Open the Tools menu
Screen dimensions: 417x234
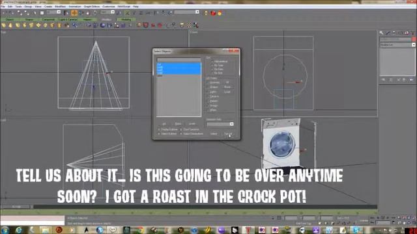pyautogui.click(x=18, y=6)
